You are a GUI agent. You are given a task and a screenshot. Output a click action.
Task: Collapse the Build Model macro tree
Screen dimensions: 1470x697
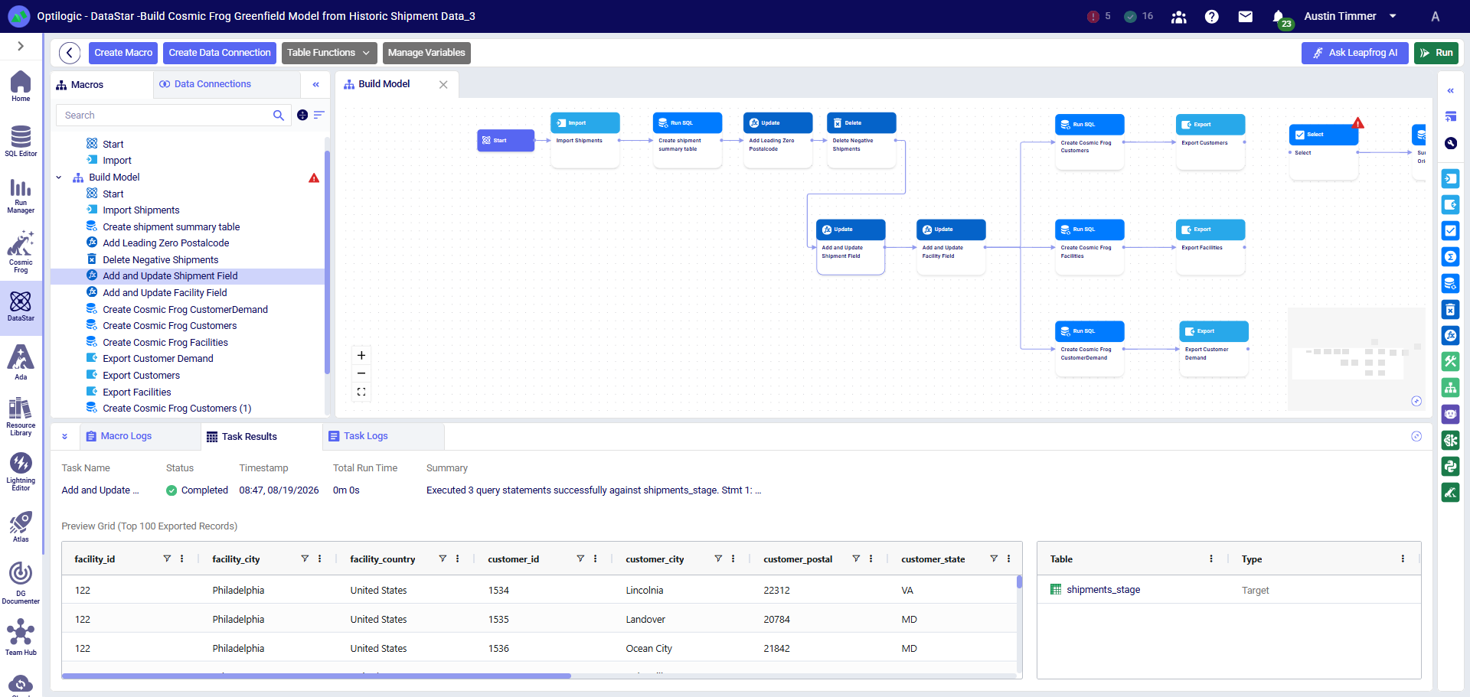pyautogui.click(x=59, y=178)
